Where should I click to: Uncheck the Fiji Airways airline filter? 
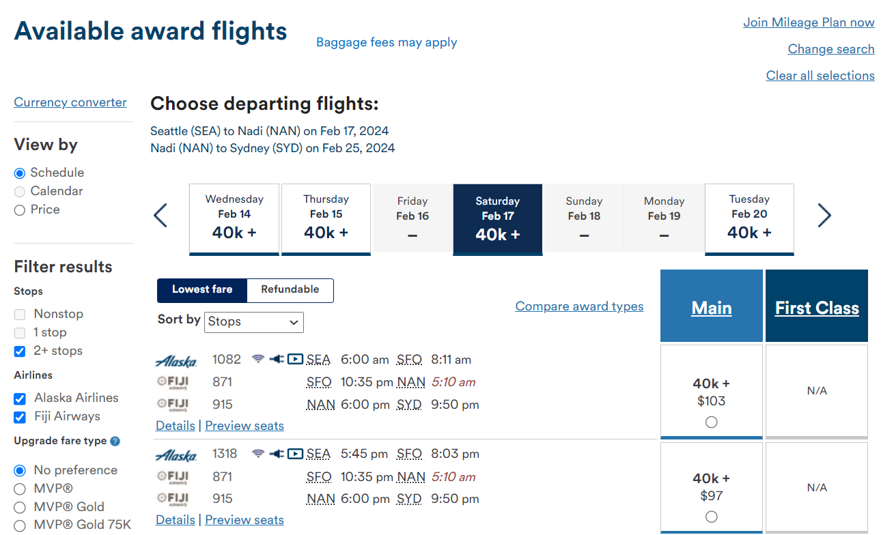pos(19,417)
